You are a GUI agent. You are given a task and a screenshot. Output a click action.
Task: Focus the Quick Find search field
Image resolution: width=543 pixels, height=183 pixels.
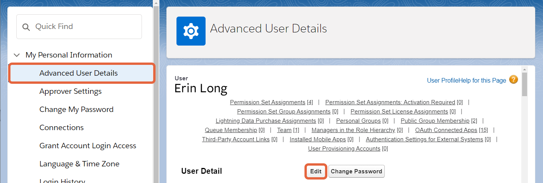79,27
